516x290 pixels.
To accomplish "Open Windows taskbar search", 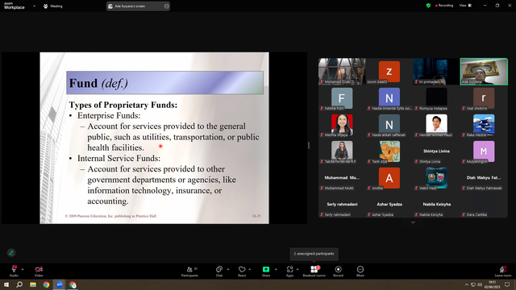I will pyautogui.click(x=19, y=284).
